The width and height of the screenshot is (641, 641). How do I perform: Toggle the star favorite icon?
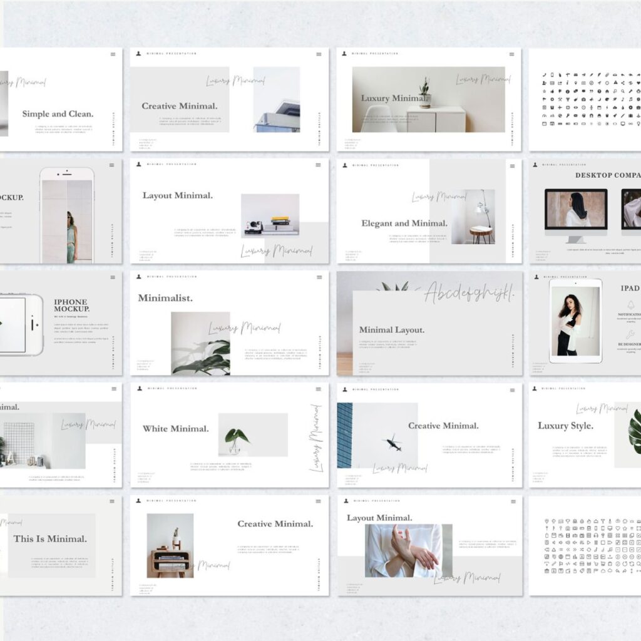tap(544, 91)
